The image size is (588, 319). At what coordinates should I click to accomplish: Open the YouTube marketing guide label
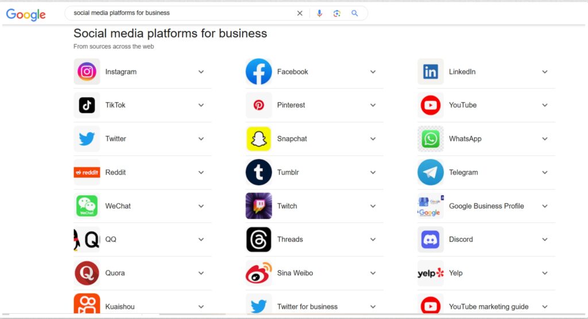click(489, 306)
